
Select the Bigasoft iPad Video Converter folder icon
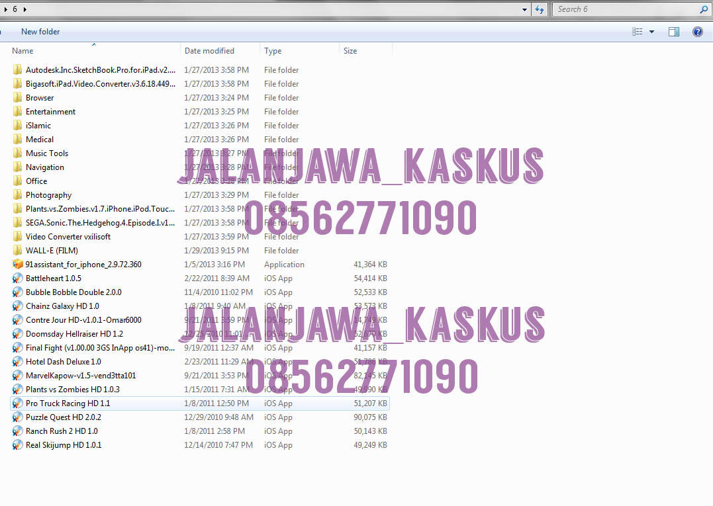pyautogui.click(x=17, y=83)
